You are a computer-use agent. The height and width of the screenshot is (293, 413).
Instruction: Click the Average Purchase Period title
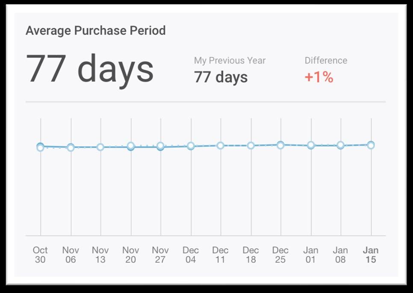95,31
